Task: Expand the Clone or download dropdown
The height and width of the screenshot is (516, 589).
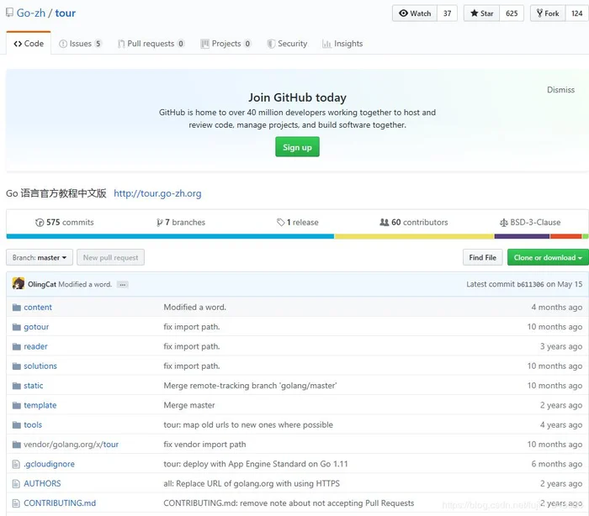Action: point(548,257)
